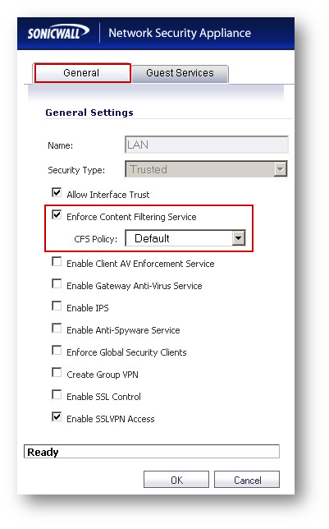This screenshot has height=529, width=329.
Task: Switch to the Guest Services tab
Action: [180, 73]
